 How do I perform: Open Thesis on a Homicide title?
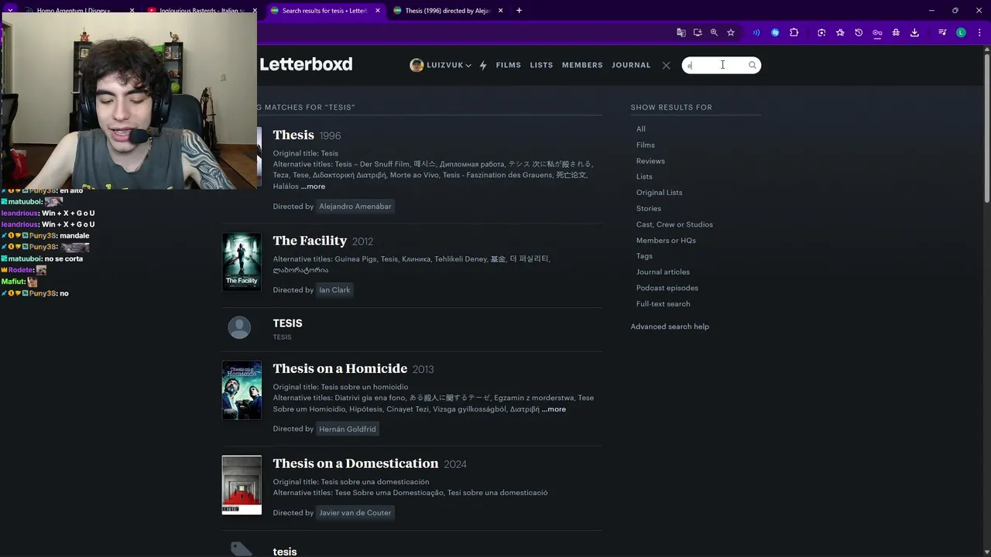click(340, 368)
